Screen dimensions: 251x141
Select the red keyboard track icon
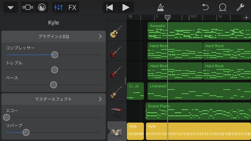click(116, 112)
